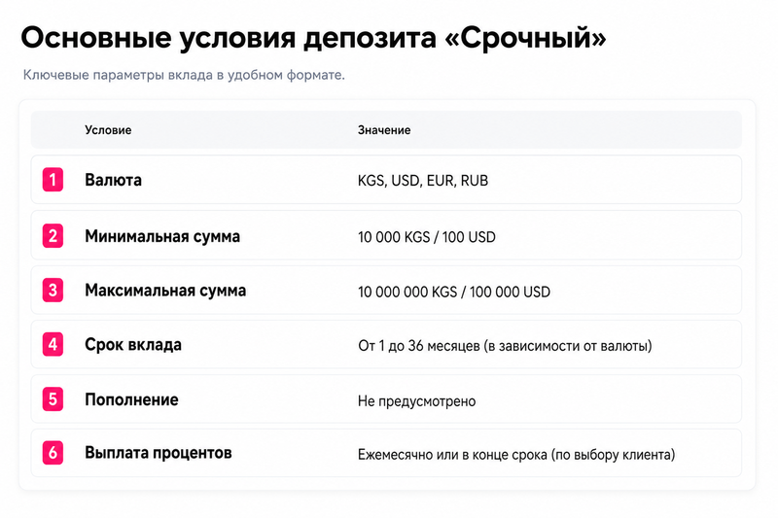The image size is (778, 518).
Task: Click the Срок вклада label
Action: [133, 345]
